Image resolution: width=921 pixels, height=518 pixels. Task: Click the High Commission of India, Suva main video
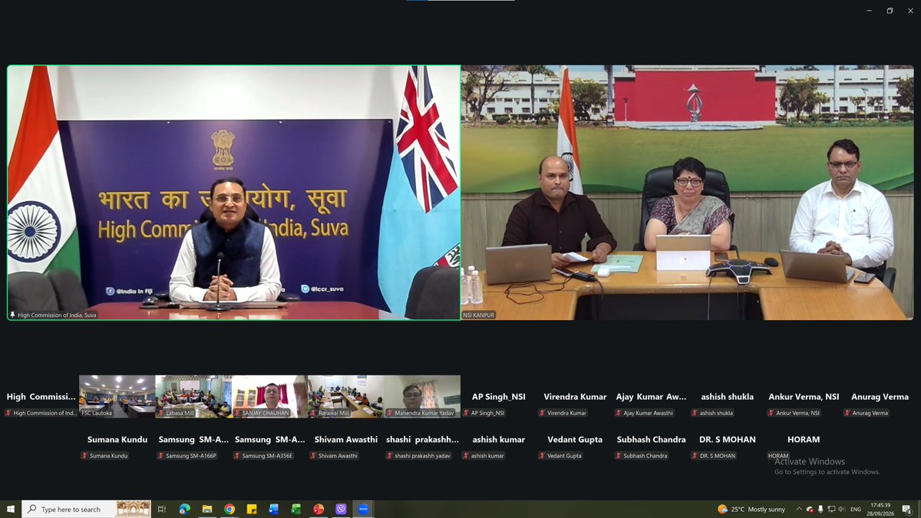click(234, 193)
